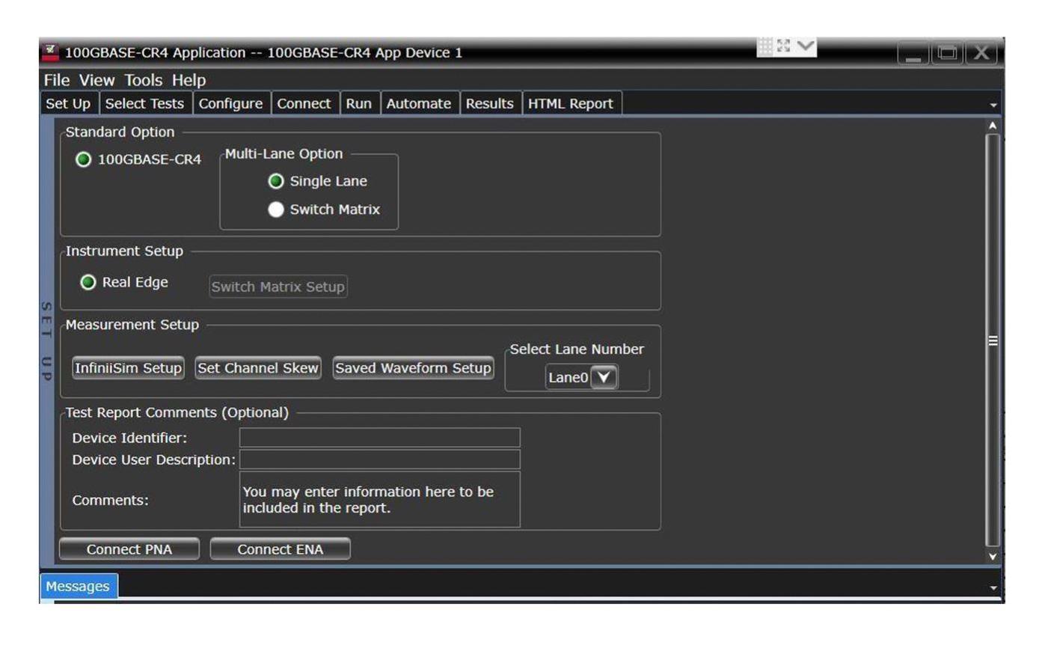Open the Lane0 lane number dropdown
Image resolution: width=1045 pixels, height=648 pixels.
[x=604, y=378]
